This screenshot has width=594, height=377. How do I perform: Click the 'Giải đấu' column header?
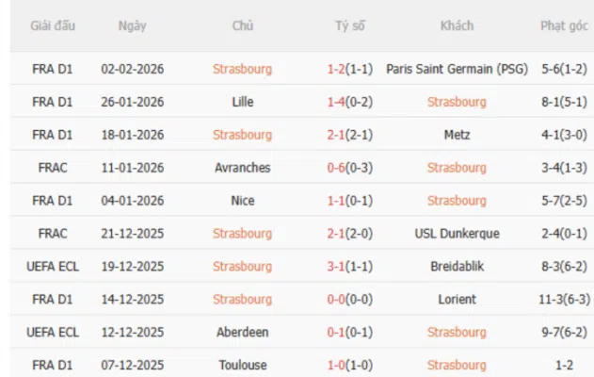(53, 25)
